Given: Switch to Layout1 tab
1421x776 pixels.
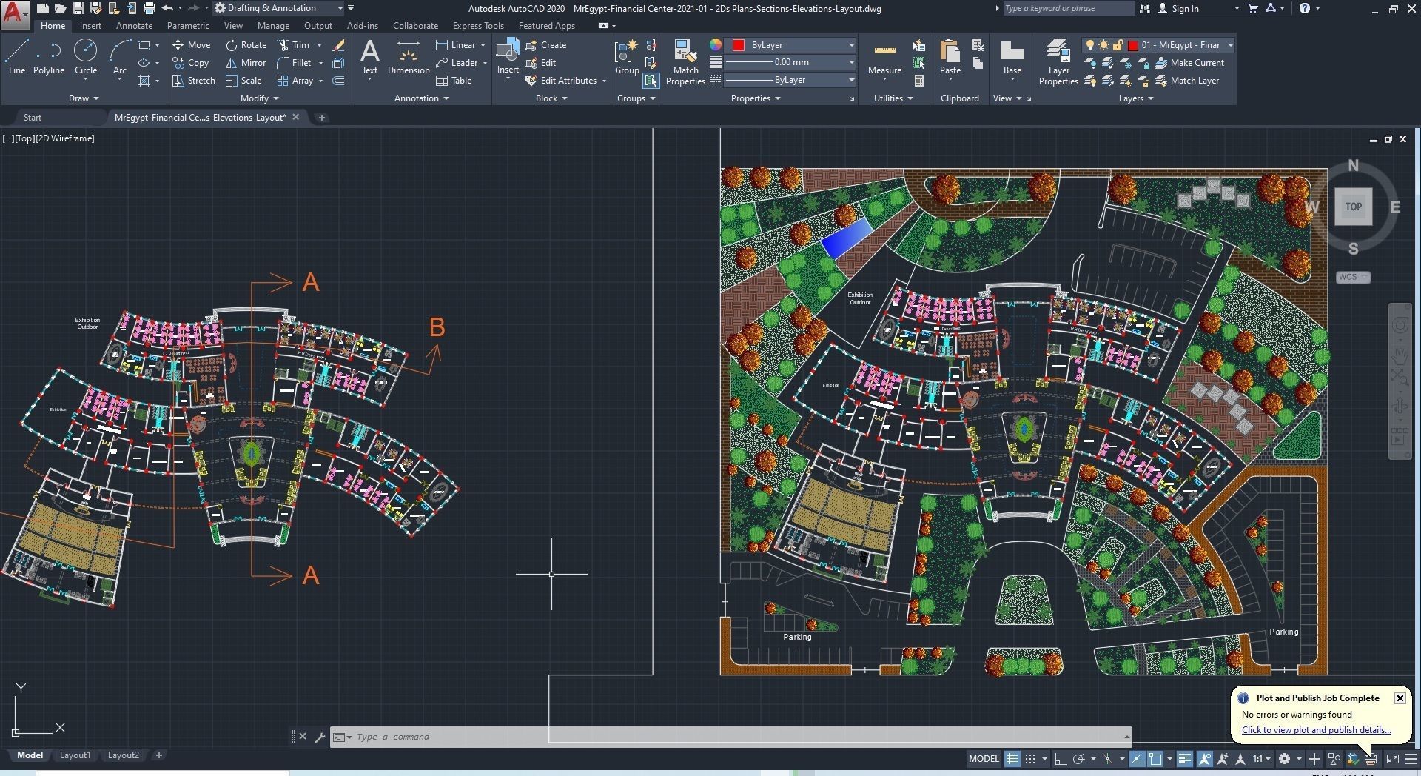Looking at the screenshot, I should point(75,755).
